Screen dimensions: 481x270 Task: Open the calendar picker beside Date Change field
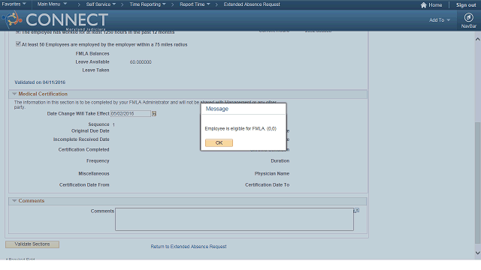(154, 113)
